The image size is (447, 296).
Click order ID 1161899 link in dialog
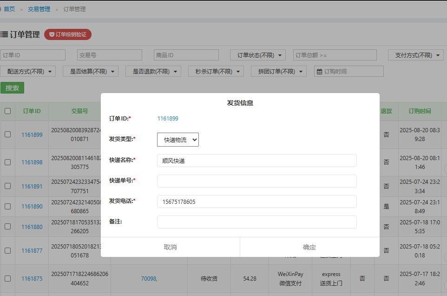click(168, 119)
